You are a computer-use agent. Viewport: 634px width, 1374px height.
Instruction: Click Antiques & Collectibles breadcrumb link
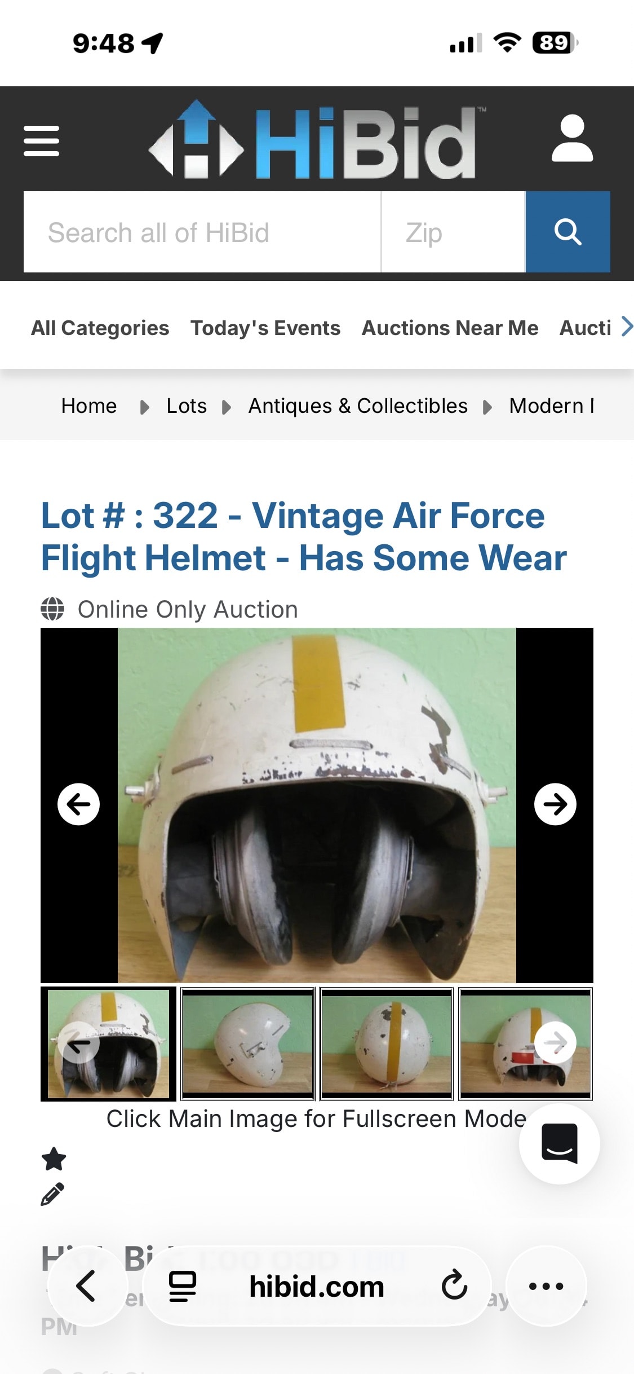(358, 406)
